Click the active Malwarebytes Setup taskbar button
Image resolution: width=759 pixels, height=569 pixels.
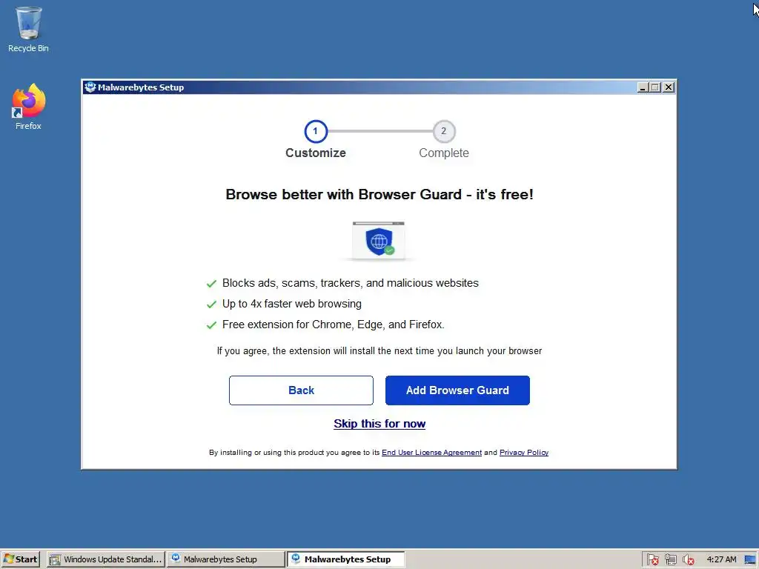tap(345, 559)
